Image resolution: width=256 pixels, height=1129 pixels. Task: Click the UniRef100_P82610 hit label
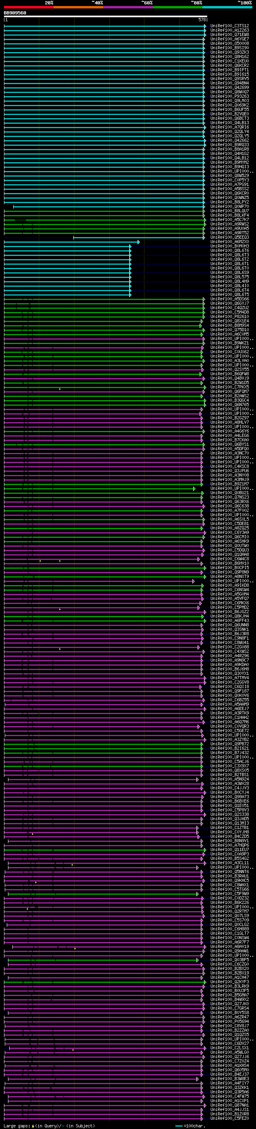pos(230,316)
